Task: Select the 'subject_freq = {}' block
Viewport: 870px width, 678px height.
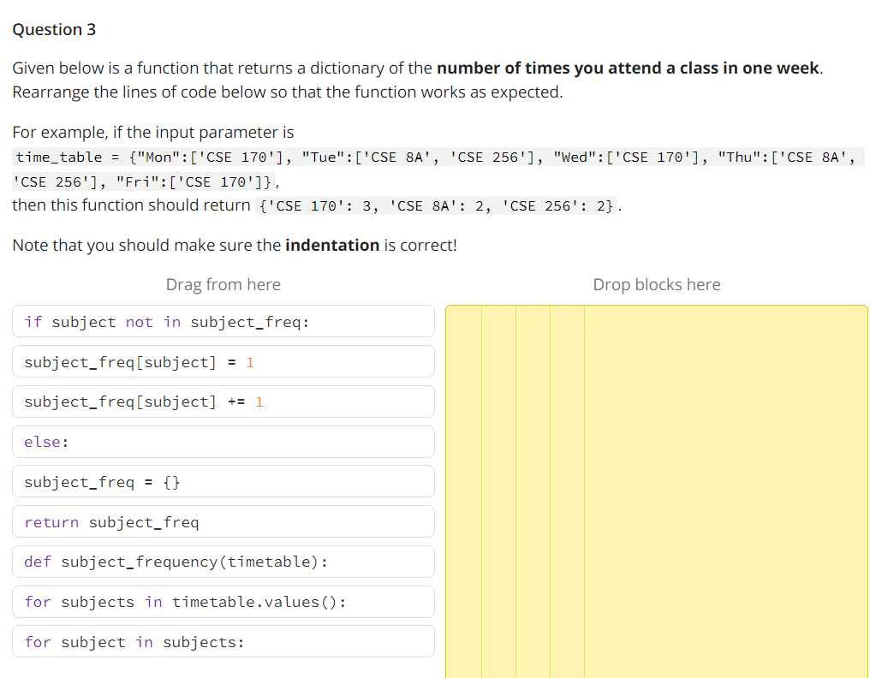Action: point(223,481)
